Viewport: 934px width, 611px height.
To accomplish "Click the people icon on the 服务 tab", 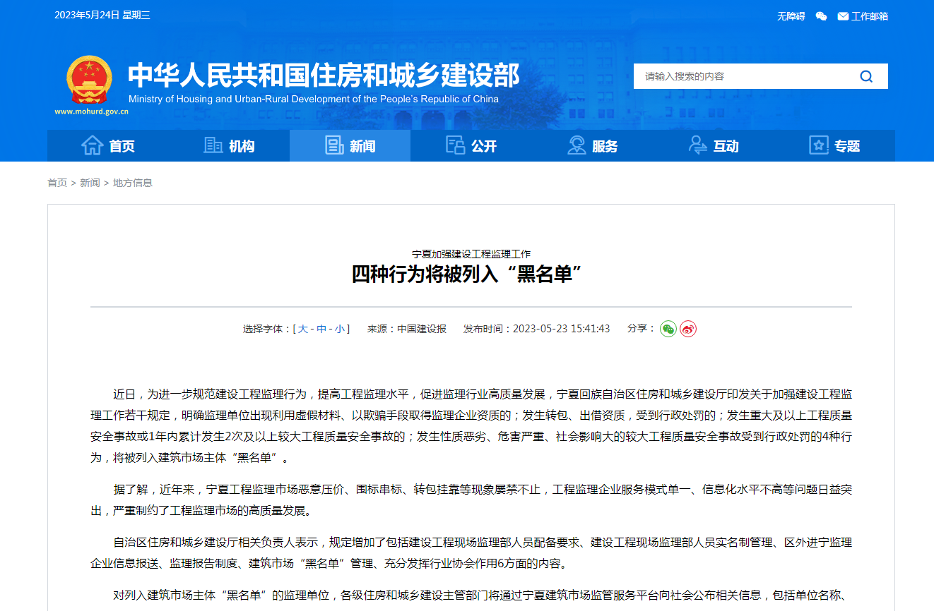I will [576, 145].
